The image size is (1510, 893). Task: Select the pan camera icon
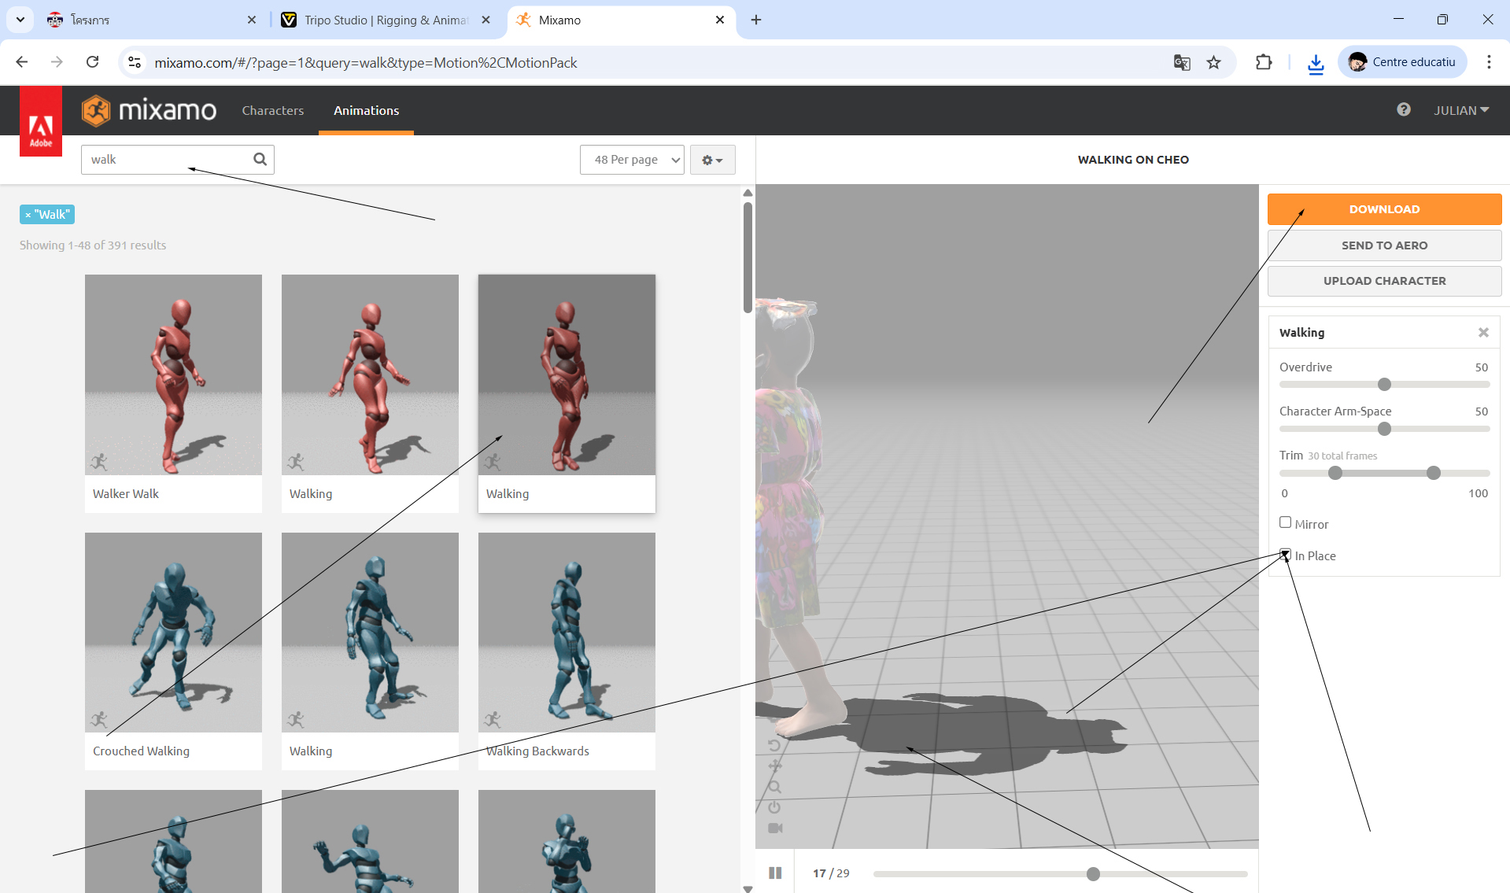[774, 766]
